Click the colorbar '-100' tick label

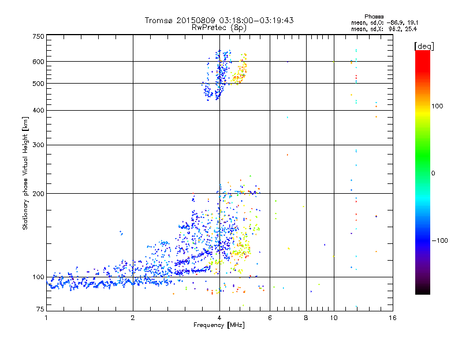(439, 240)
